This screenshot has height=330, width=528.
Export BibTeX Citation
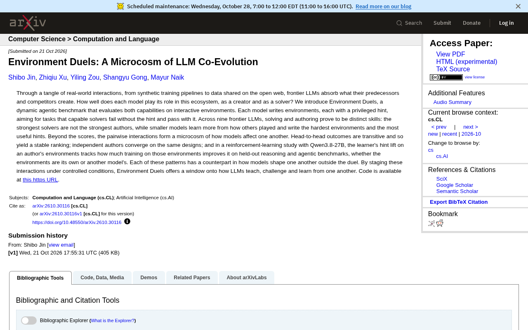pyautogui.click(x=459, y=202)
